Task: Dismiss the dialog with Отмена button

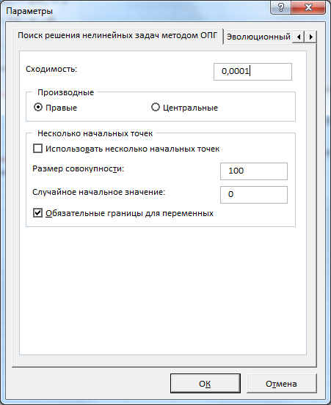Action: [x=282, y=384]
